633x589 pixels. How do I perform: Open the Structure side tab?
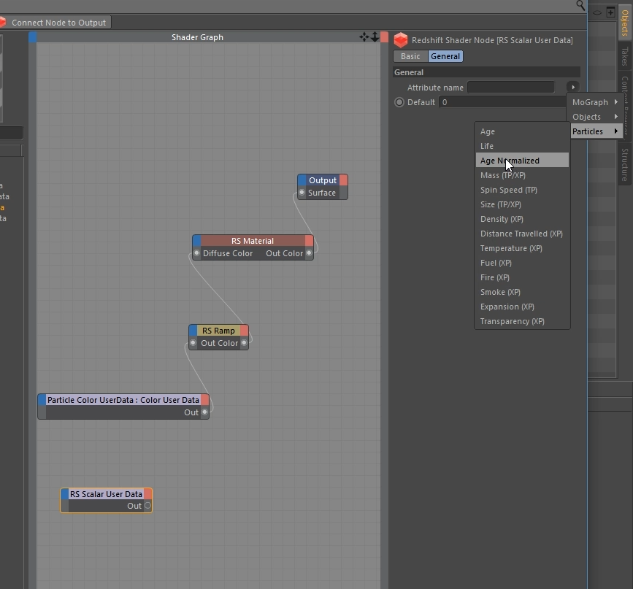[x=624, y=165]
